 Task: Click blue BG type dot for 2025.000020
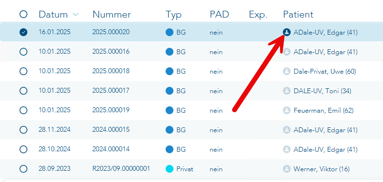170,32
